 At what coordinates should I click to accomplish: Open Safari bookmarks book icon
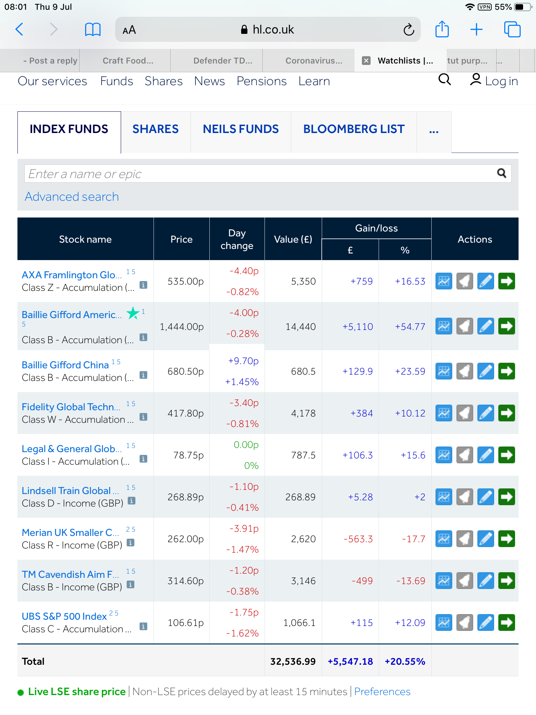pos(93,30)
